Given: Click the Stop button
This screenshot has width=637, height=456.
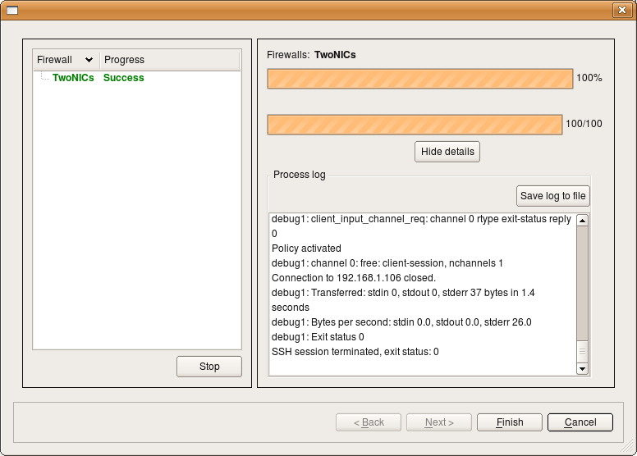Looking at the screenshot, I should 209,367.
